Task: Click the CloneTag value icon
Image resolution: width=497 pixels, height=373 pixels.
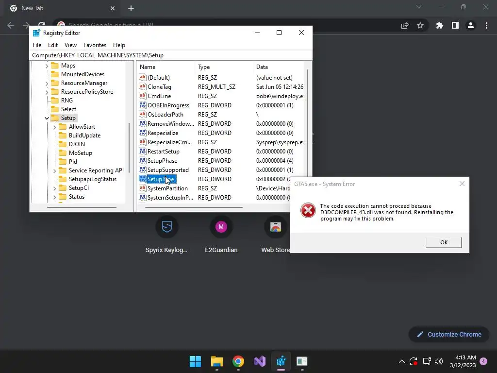Action: click(143, 86)
